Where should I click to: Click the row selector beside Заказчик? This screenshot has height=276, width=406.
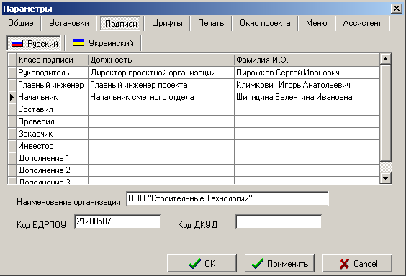(x=12, y=134)
